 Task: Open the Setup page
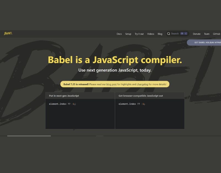tap(128, 34)
